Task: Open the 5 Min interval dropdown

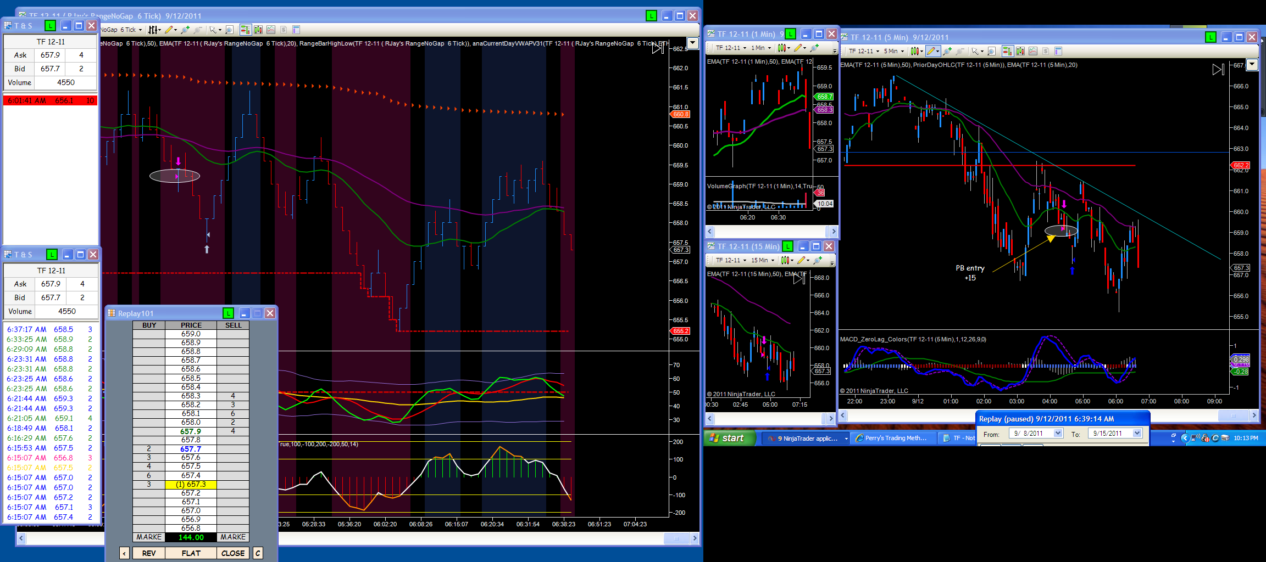Action: (x=902, y=51)
